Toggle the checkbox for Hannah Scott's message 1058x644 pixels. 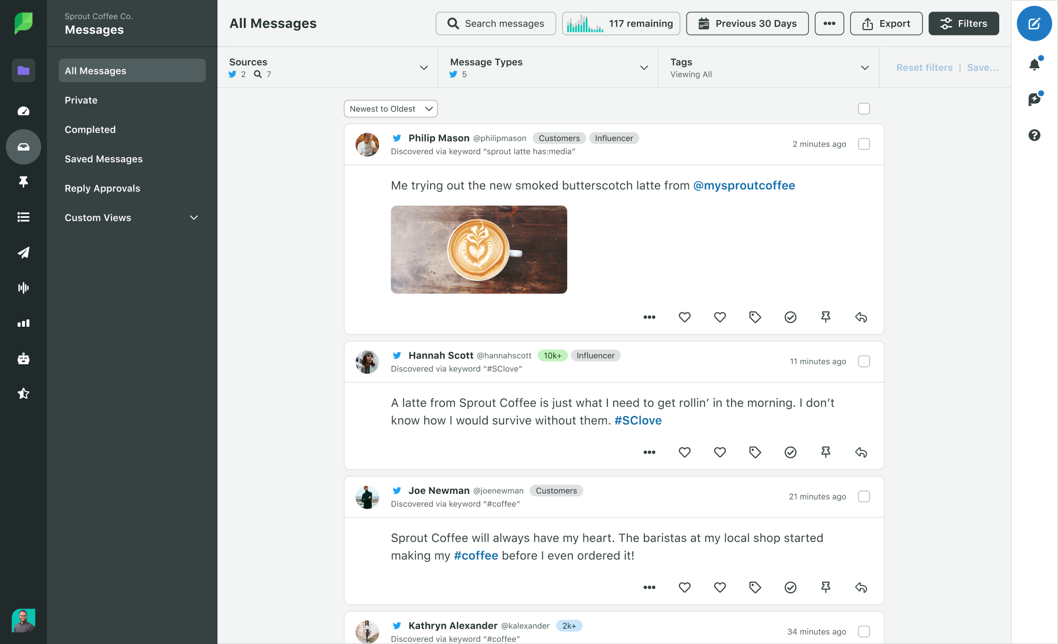(x=864, y=362)
